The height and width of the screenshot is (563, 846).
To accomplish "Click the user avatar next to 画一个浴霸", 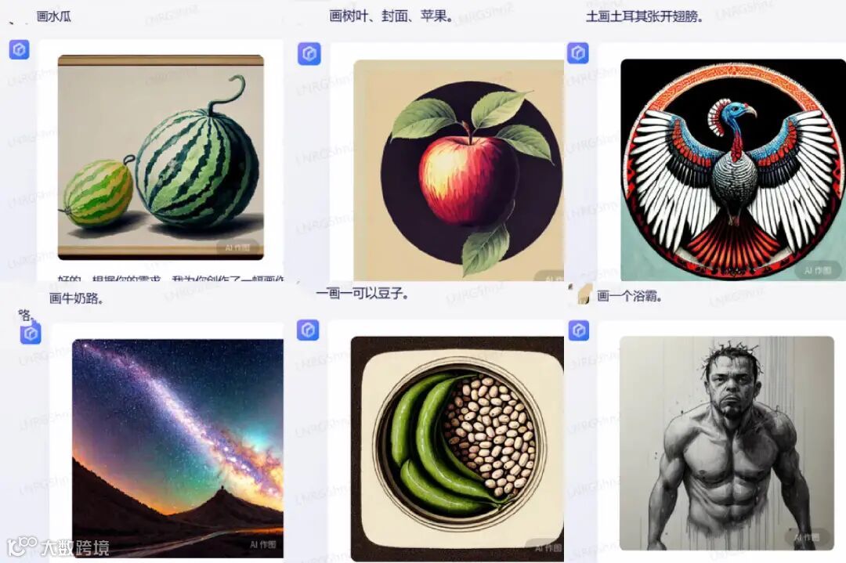I will [584, 294].
